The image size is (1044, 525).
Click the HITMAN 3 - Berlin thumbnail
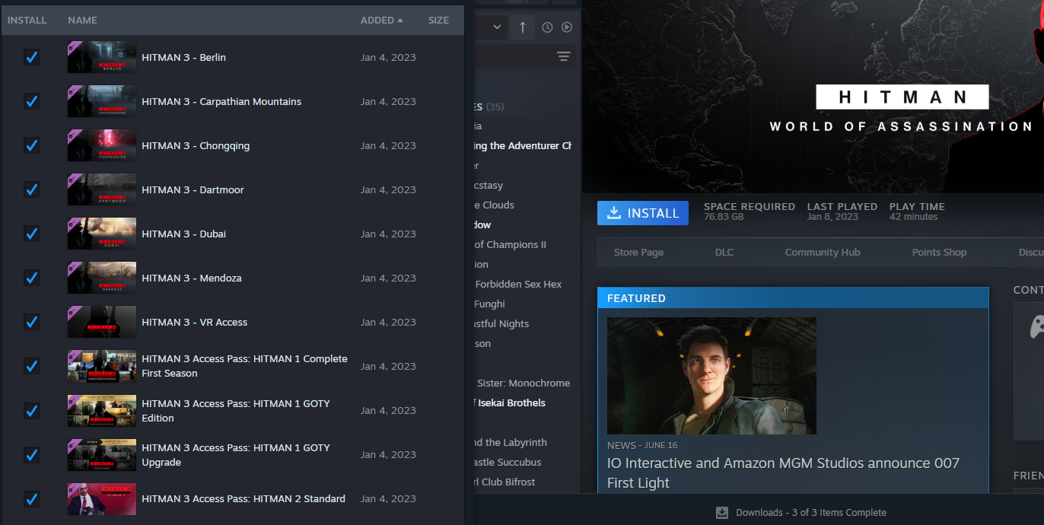point(102,57)
